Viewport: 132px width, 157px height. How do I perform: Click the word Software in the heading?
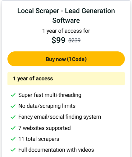click(66, 20)
